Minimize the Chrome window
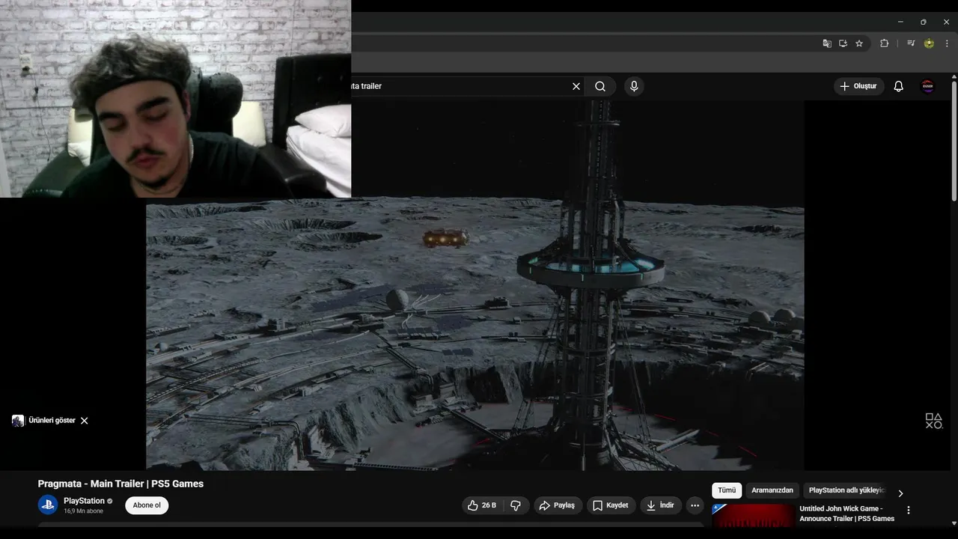This screenshot has width=958, height=539. 900,22
